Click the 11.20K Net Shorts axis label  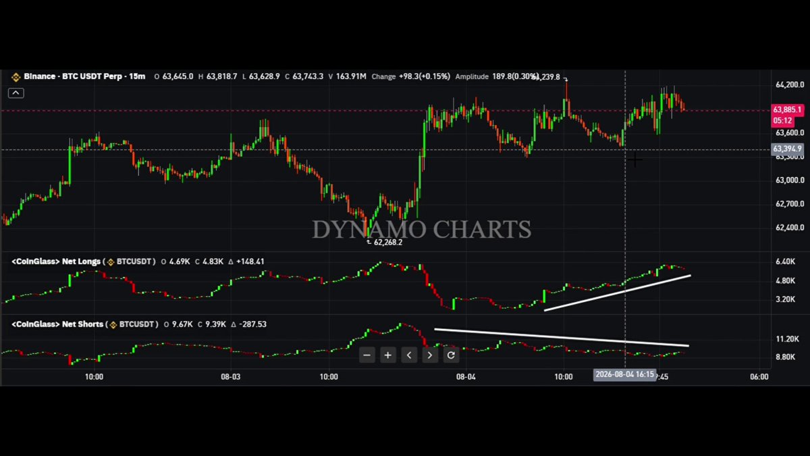pos(787,339)
